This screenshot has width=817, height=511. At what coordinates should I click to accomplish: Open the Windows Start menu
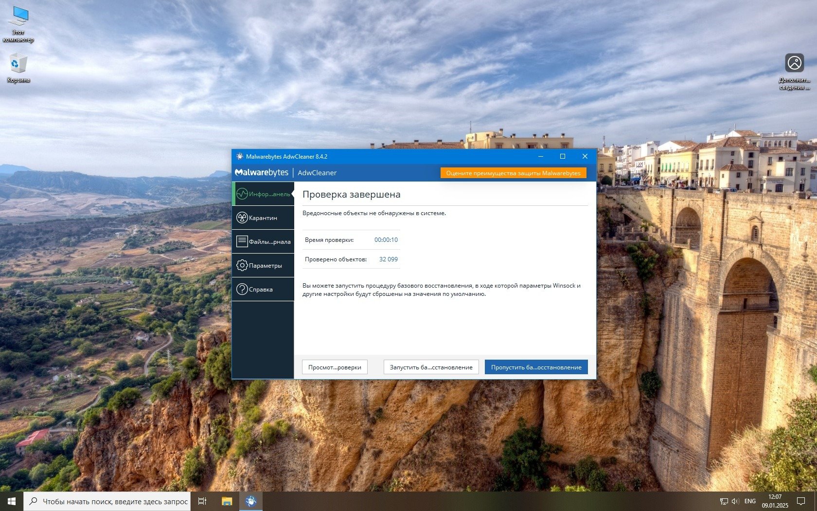(x=12, y=501)
